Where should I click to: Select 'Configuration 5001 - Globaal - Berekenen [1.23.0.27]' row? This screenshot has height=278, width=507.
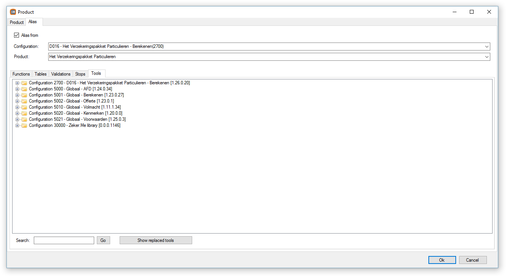[76, 95]
